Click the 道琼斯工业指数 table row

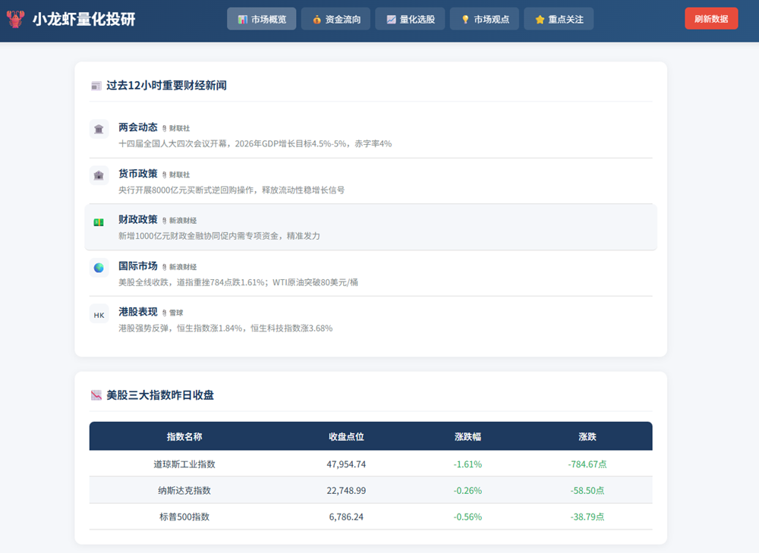click(x=372, y=464)
